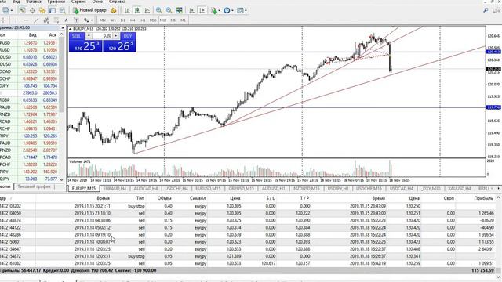Image resolution: width=502 pixels, height=282 pixels.
Task: Select the text 'A' drawing tool
Action: 66,20
